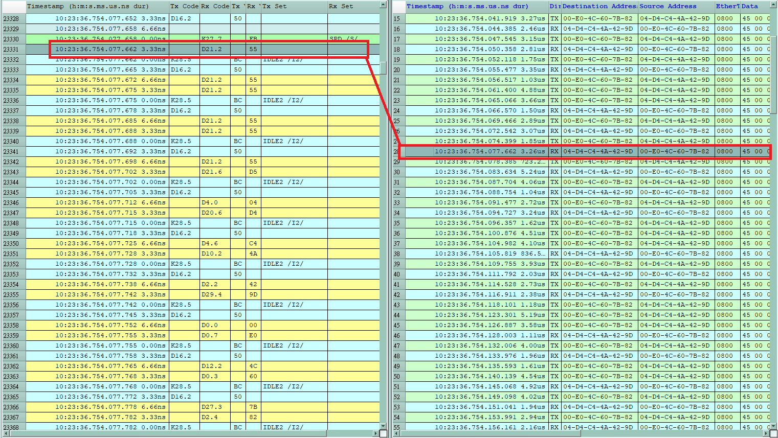Click the Data column header in right pane
Screen dimensions: 778x438
[755, 6]
